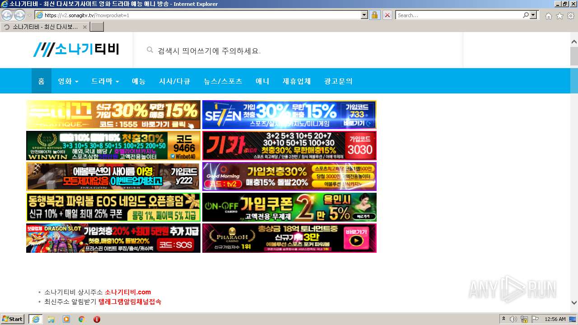
Task: Open the Tools gear icon
Action: coord(571,16)
